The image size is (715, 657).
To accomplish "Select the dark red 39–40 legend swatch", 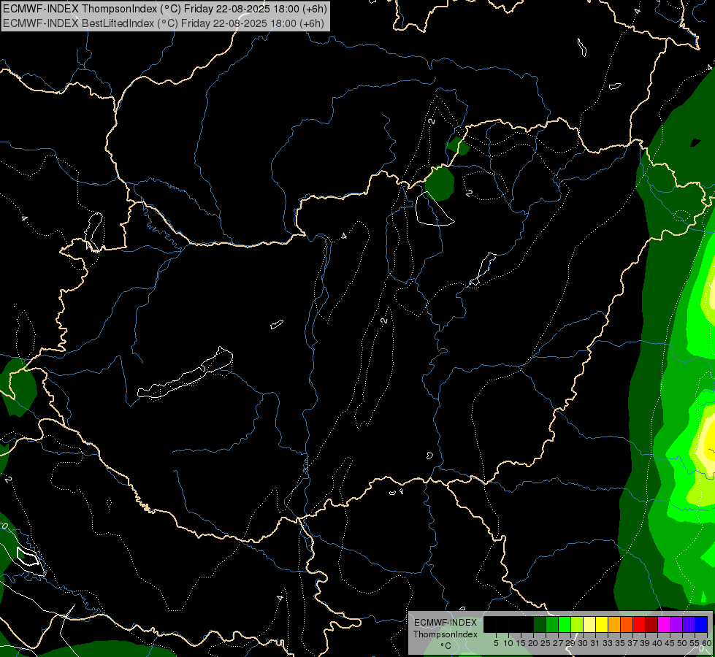I will click(x=651, y=624).
